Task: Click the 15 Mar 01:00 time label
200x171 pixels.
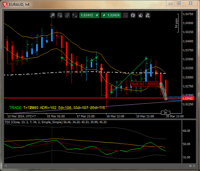Action: 56,116
